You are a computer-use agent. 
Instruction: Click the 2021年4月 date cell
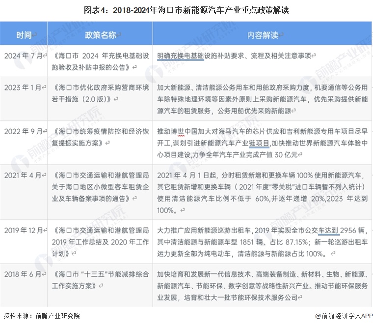(25, 175)
